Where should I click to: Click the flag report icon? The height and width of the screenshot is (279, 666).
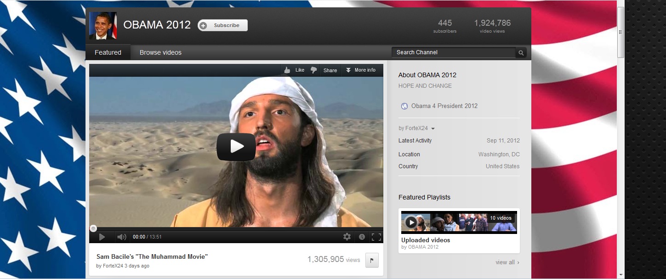(372, 260)
